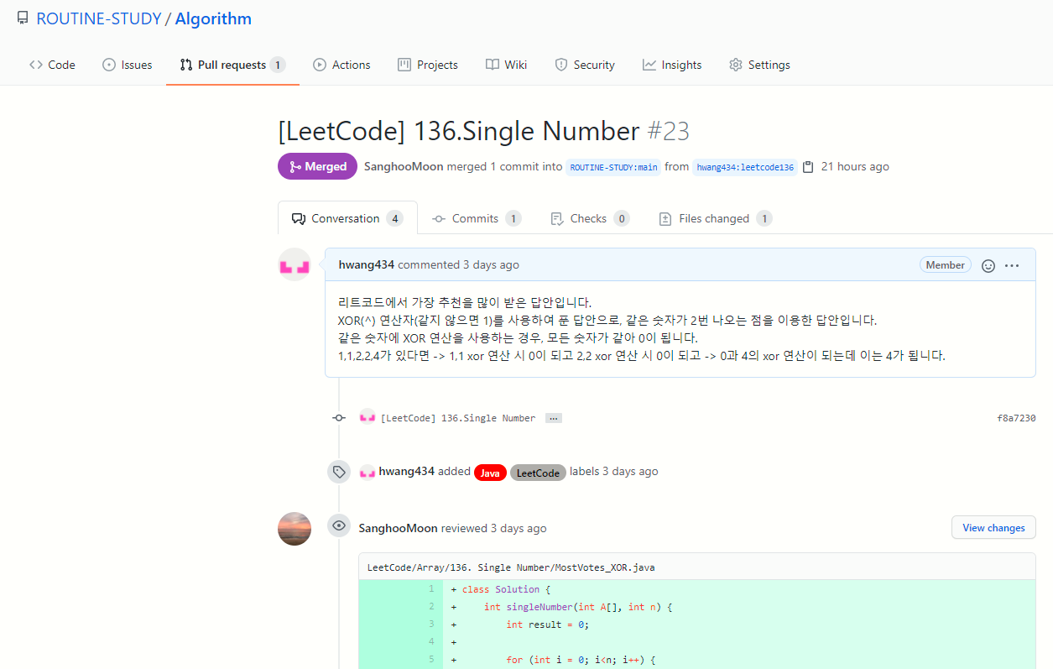Open the Projects tab
This screenshot has width=1053, height=669.
click(428, 65)
